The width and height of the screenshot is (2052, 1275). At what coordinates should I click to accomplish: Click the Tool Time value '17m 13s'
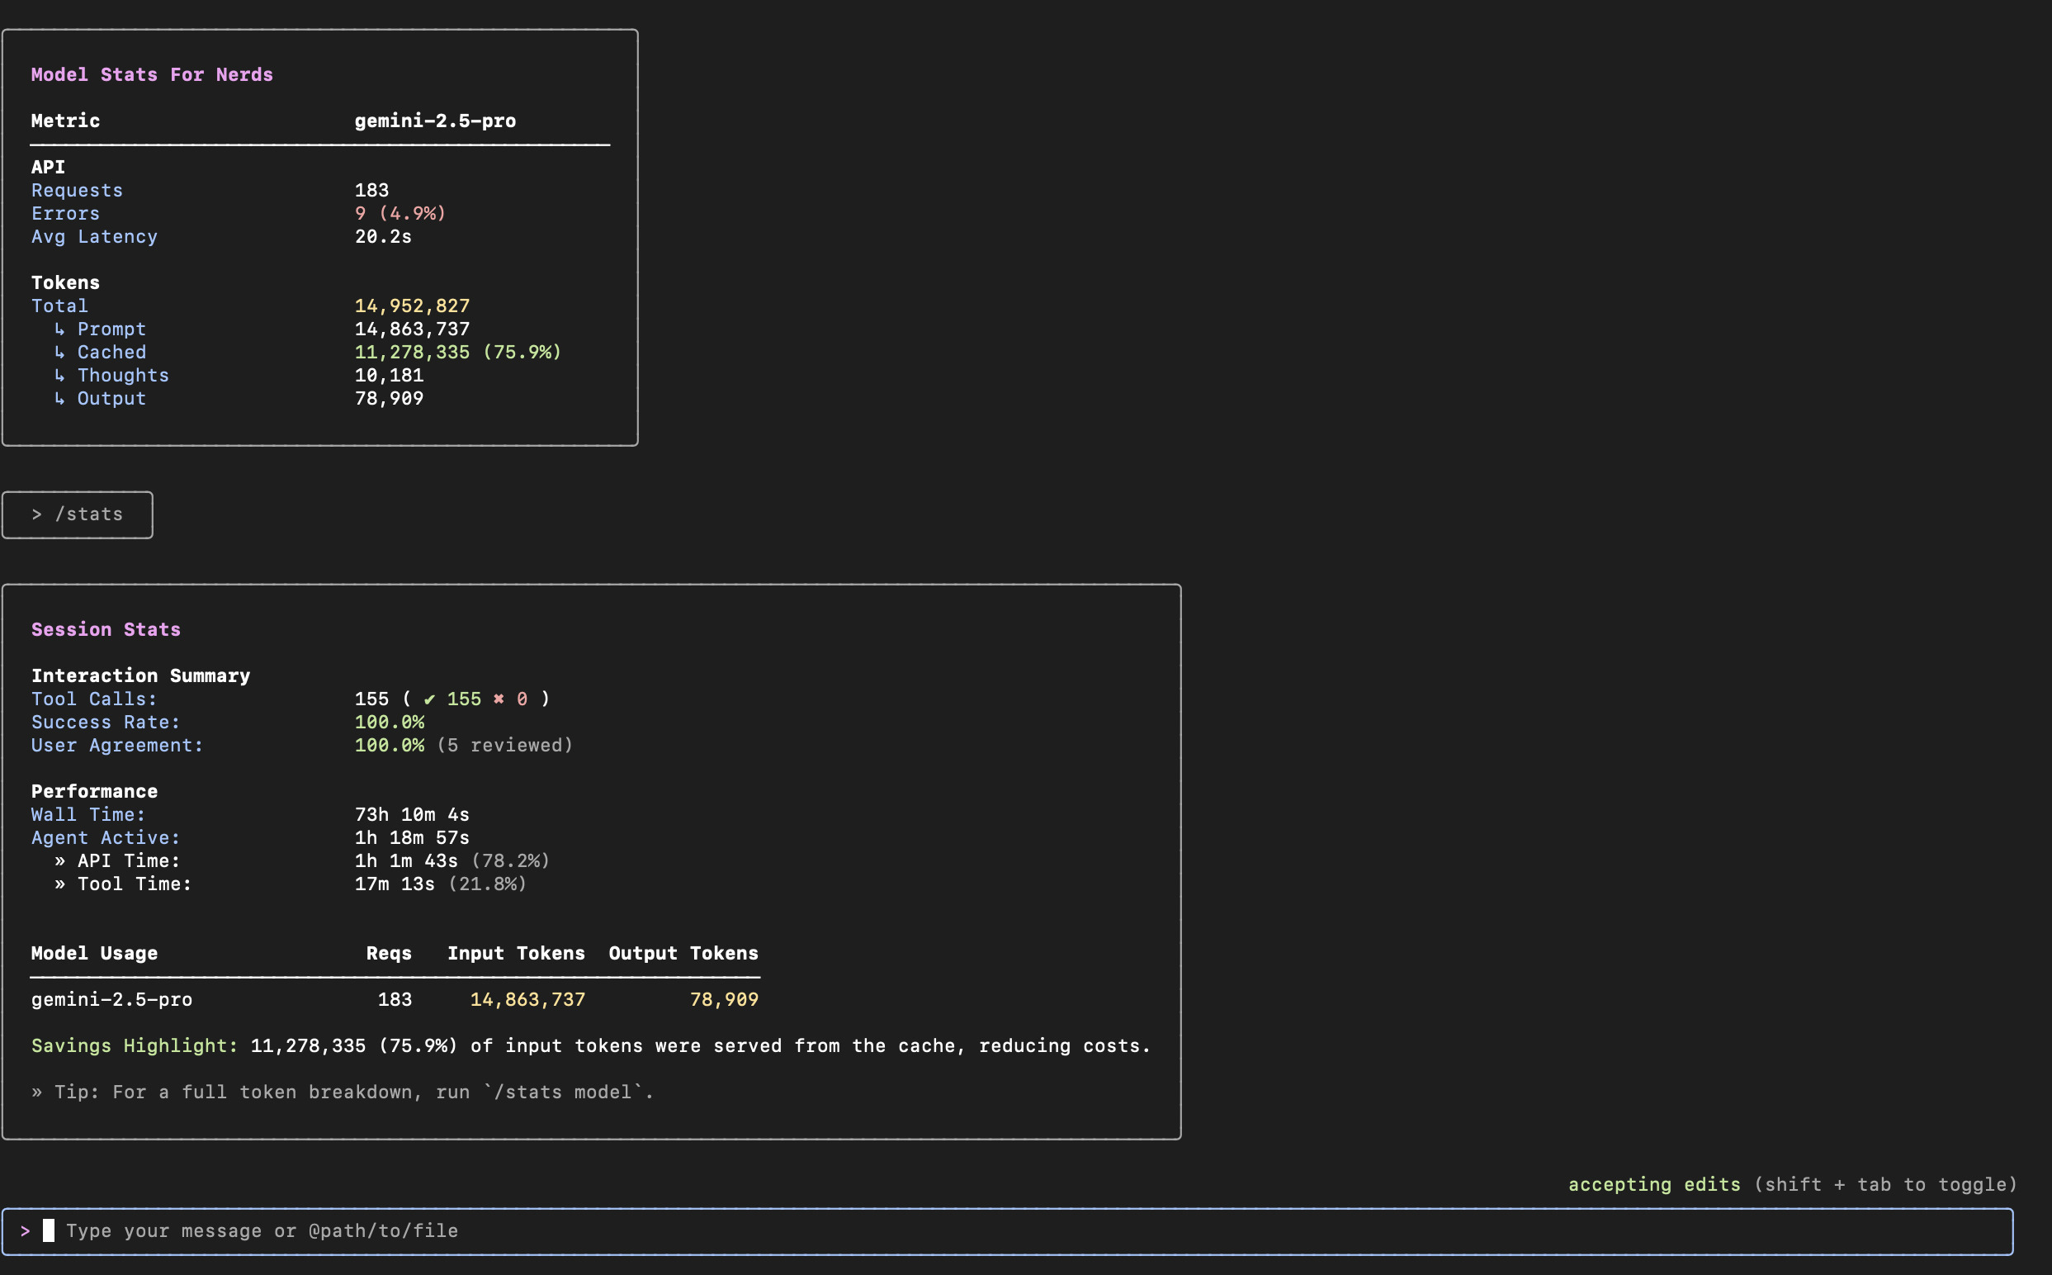point(395,884)
